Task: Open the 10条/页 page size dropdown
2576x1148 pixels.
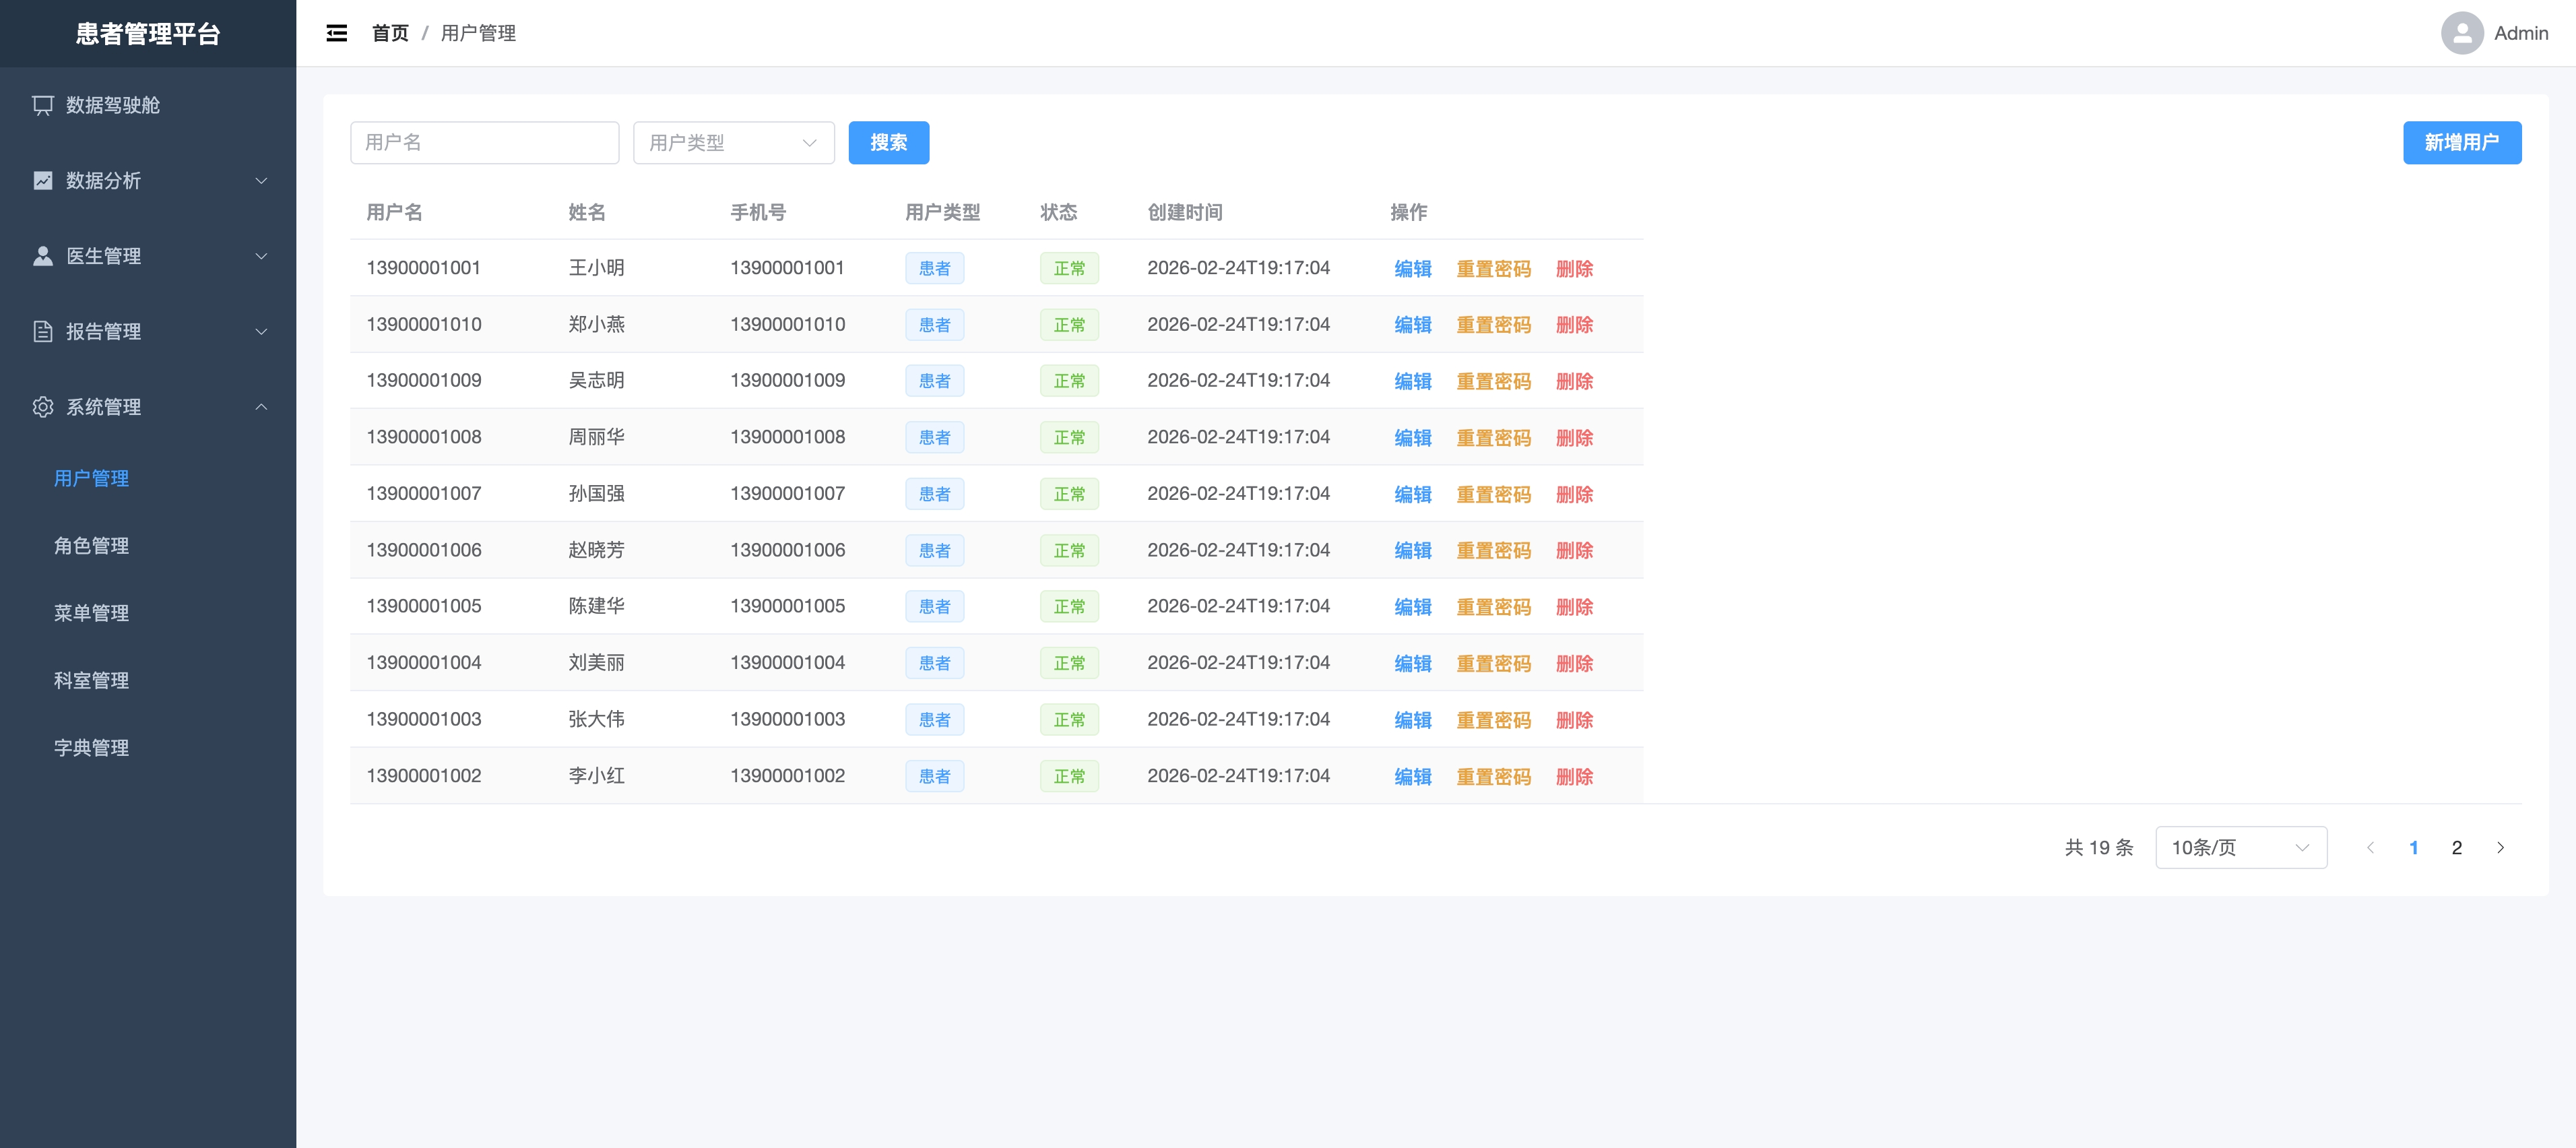Action: pos(2241,847)
